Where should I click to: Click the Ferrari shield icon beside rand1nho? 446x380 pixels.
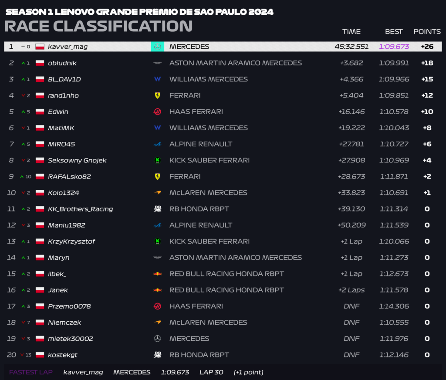(x=157, y=95)
